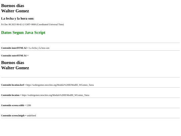Click the first 'Walter Gomez' heading at top
Image resolution: width=181 pixels, height=136 pixels.
[x=15, y=11]
